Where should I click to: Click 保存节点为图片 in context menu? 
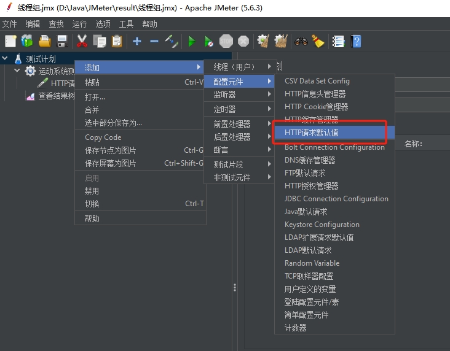point(111,150)
